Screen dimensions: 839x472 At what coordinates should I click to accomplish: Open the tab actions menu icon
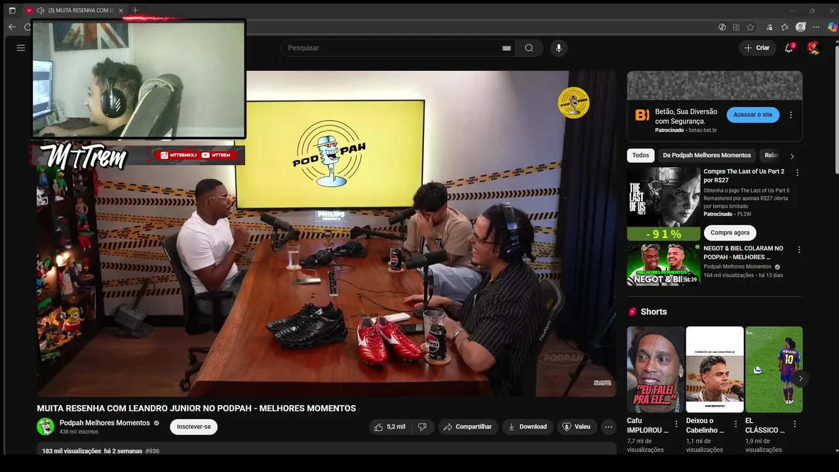point(12,10)
